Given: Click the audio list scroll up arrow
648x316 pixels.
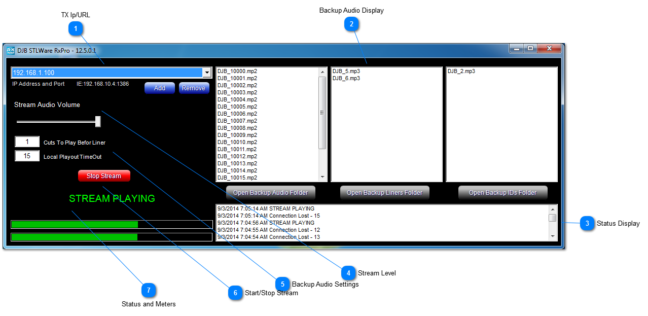Looking at the screenshot, I should 322,72.
